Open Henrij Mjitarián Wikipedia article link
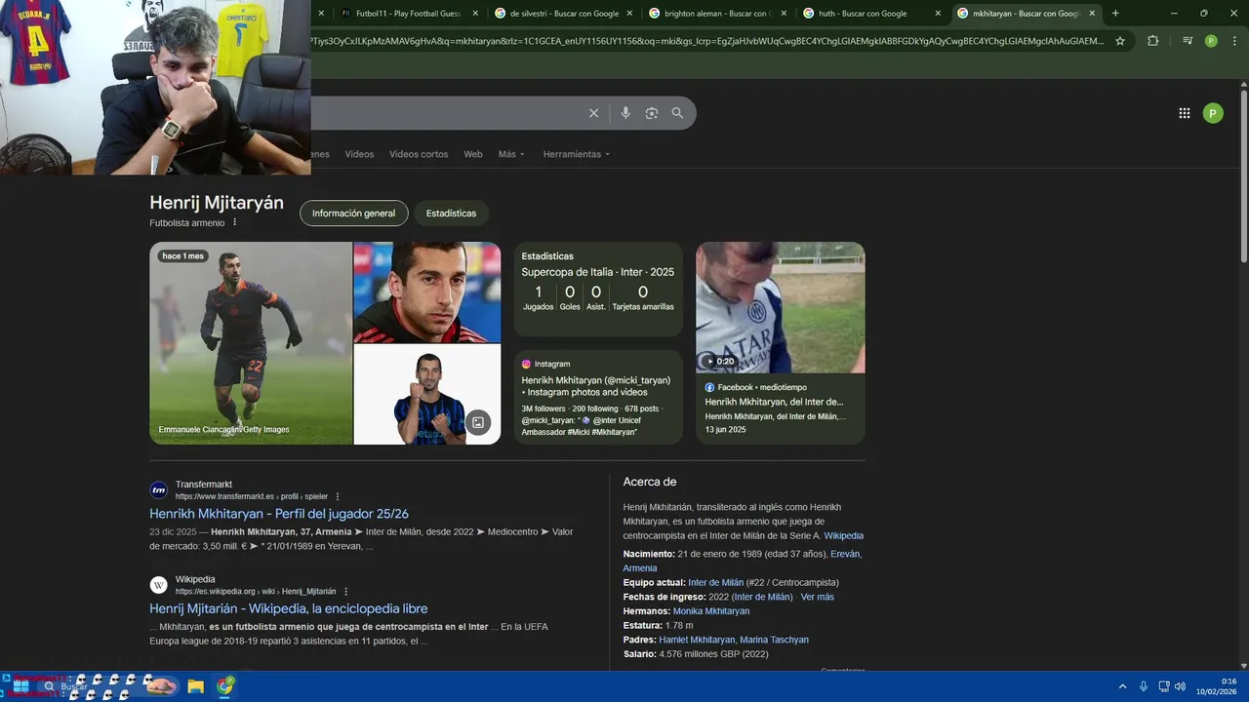The image size is (1249, 702). pos(289,608)
